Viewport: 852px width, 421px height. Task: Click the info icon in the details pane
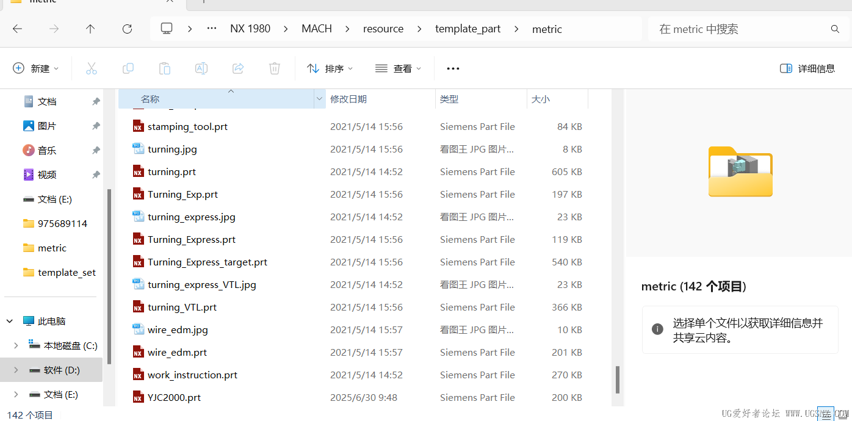657,329
